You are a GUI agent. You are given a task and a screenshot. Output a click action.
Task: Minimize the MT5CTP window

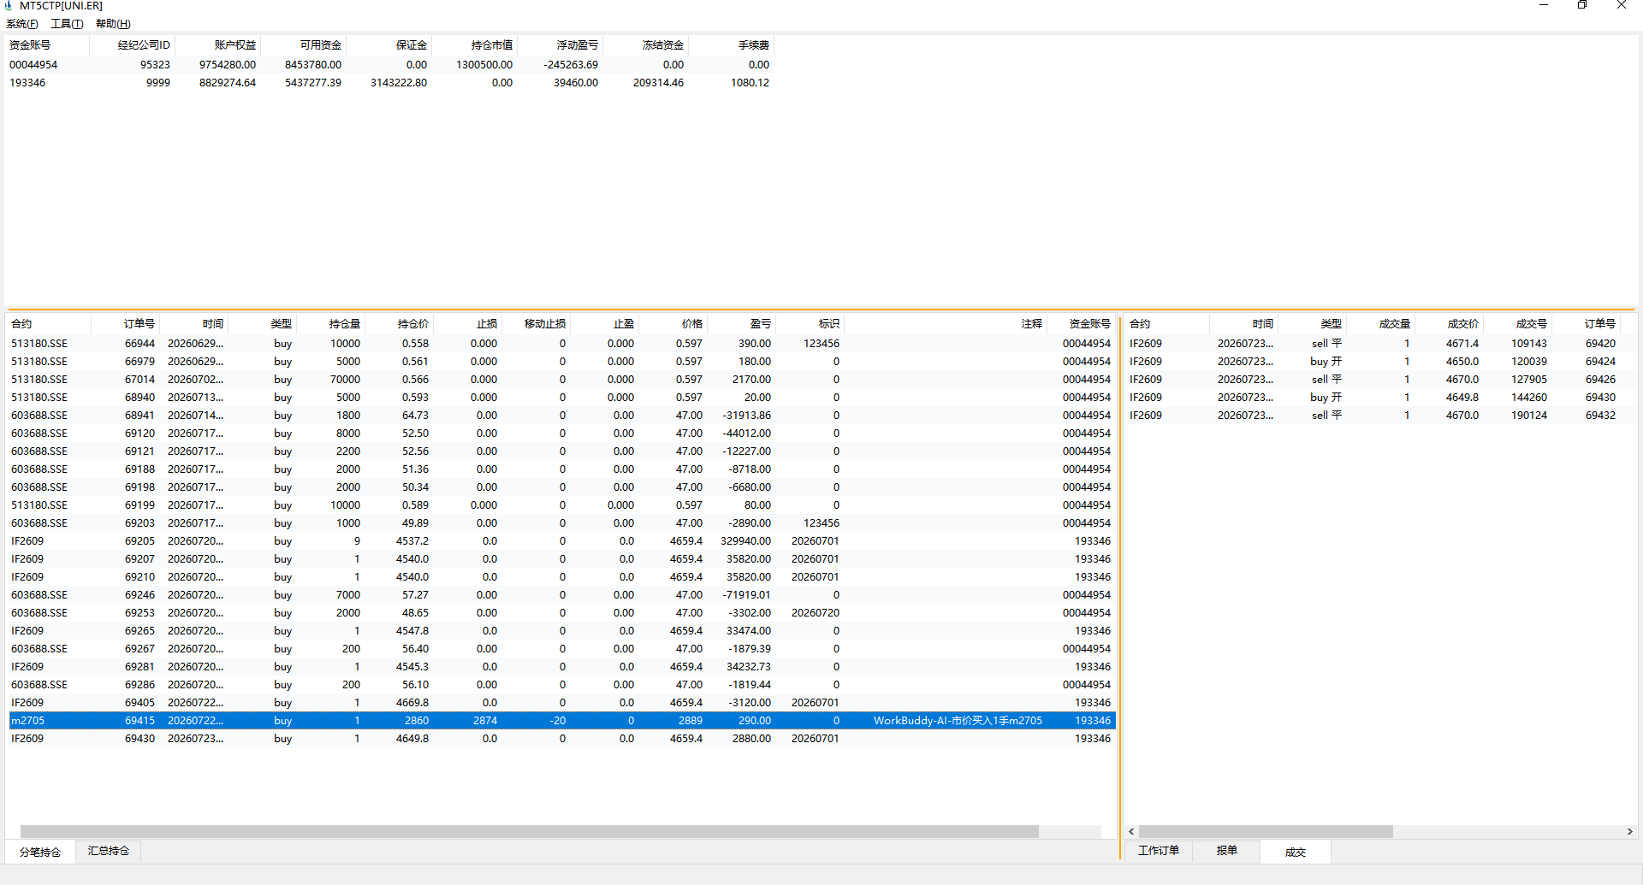point(1544,5)
